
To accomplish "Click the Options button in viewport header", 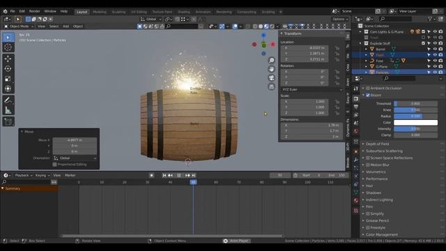I will pos(340,19).
